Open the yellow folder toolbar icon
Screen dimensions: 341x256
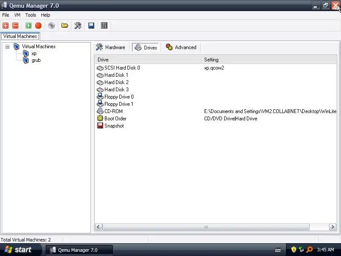(65, 26)
